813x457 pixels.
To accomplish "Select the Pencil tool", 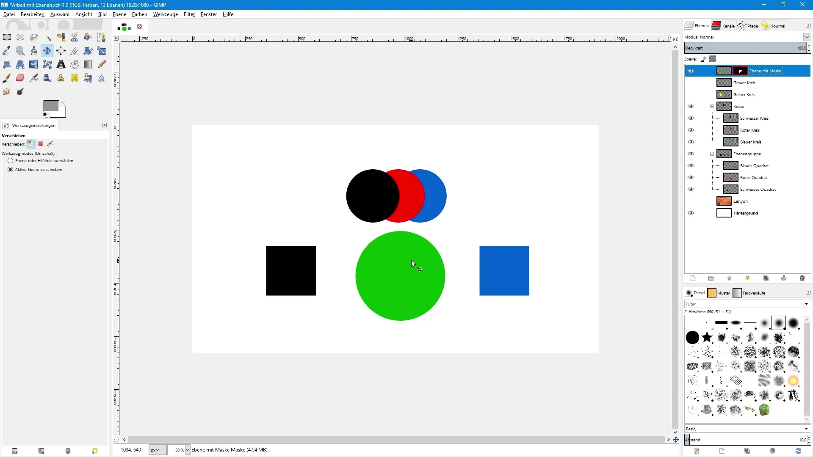I will point(102,64).
